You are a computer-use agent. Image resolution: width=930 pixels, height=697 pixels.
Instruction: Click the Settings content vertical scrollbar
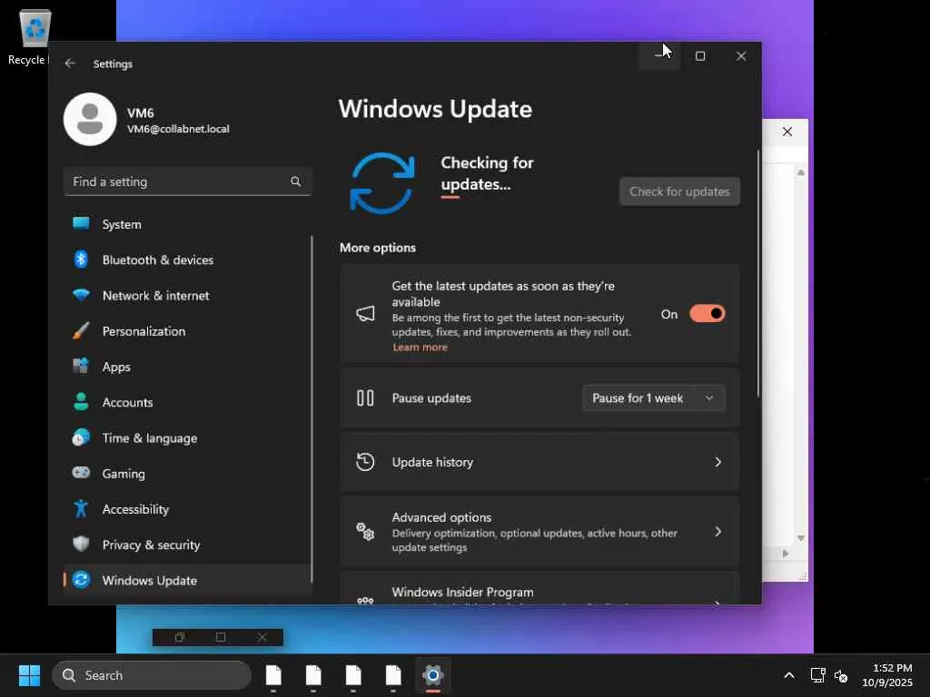(x=758, y=274)
